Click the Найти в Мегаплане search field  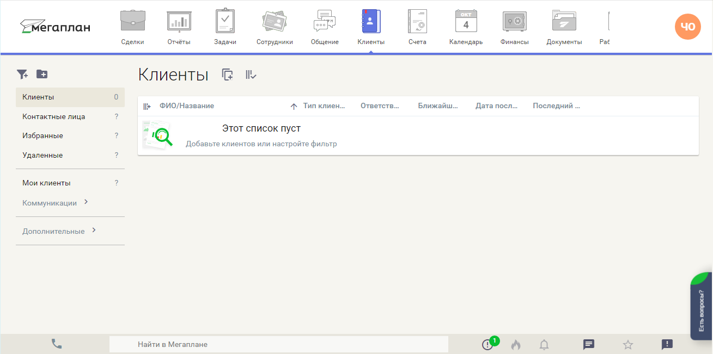tap(278, 344)
